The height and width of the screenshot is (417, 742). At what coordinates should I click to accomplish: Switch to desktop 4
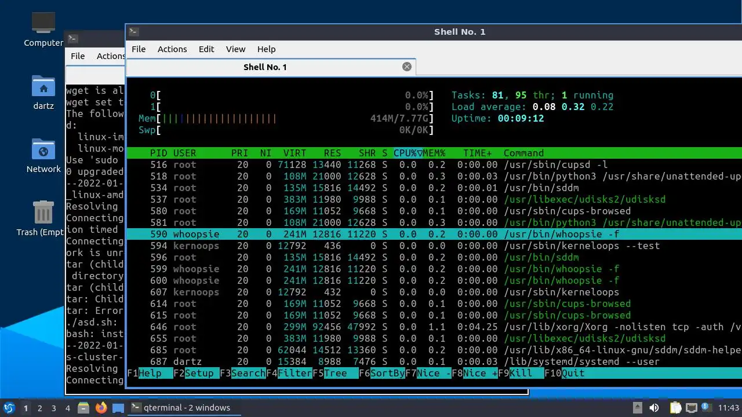click(67, 408)
